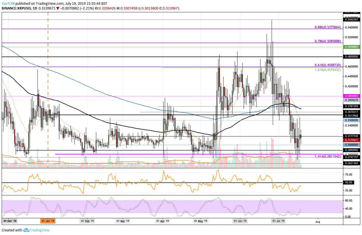Click the 01 Mar '19 date label

tap(123, 221)
